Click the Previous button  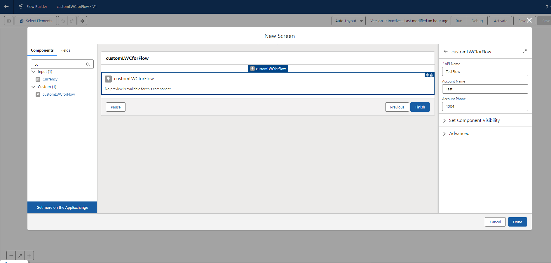[x=397, y=107]
